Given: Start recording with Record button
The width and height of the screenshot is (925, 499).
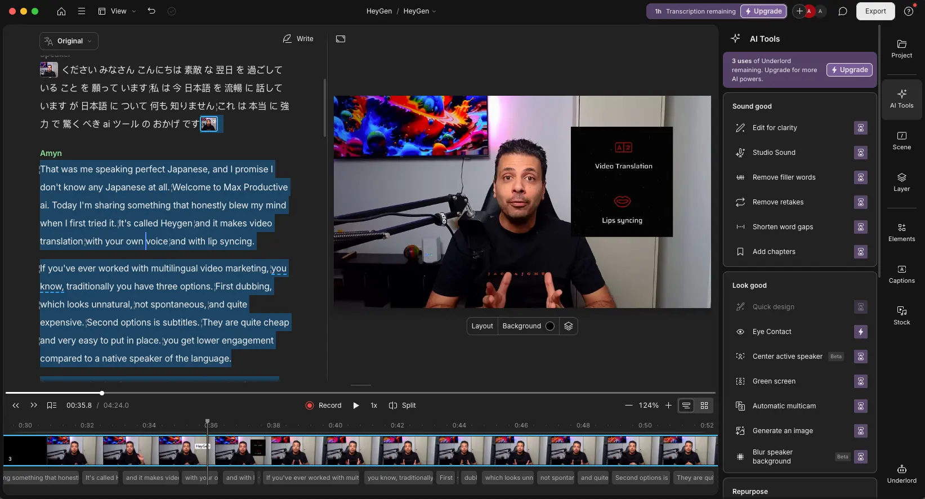Looking at the screenshot, I should coord(324,406).
